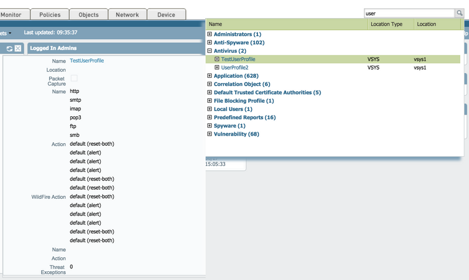Image resolution: width=469 pixels, height=280 pixels.
Task: Open the UserProfile2 search result
Action: (x=235, y=68)
